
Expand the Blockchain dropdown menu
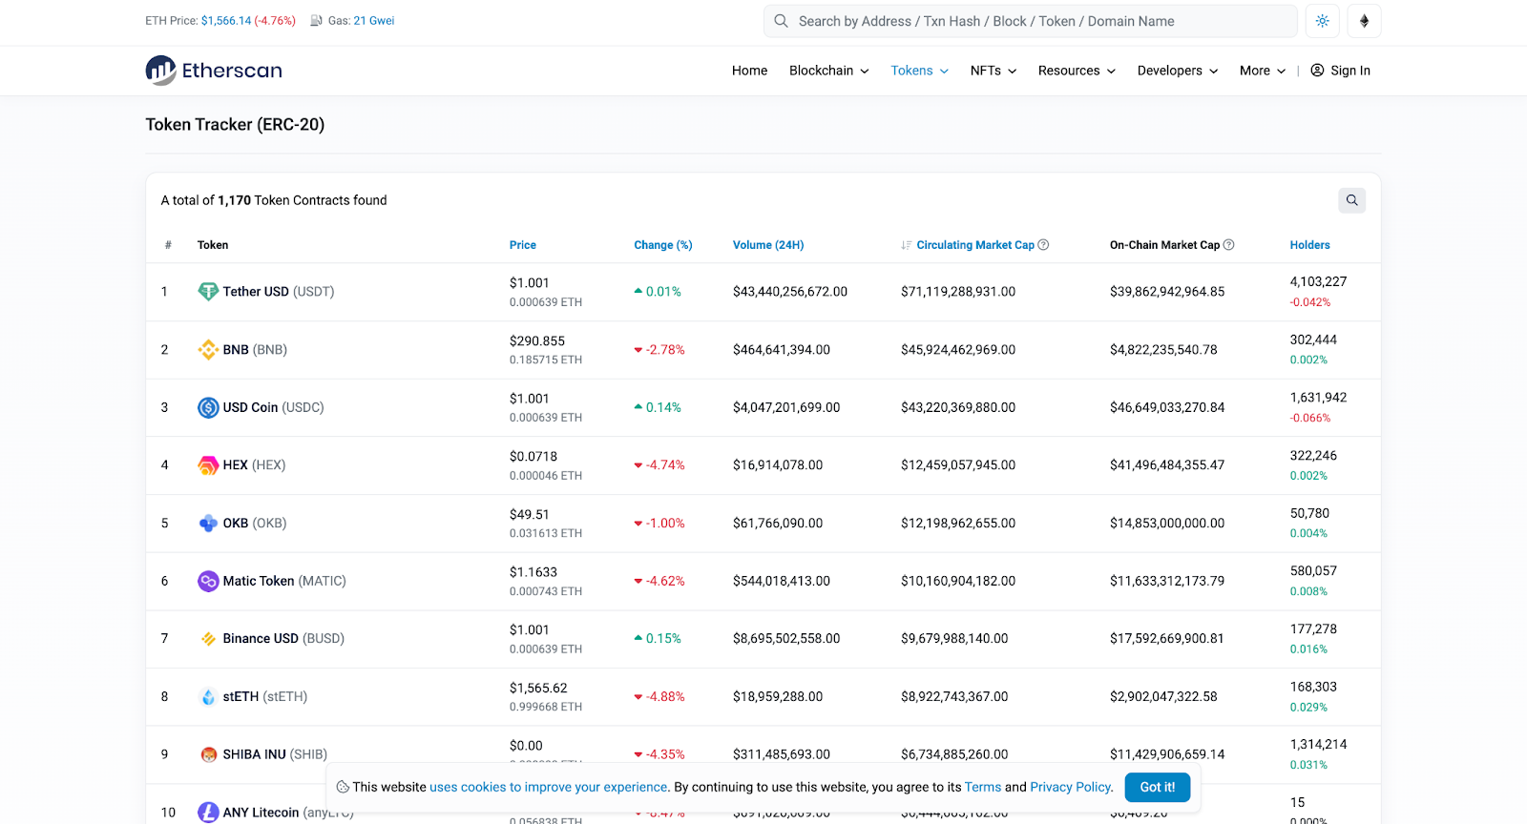click(828, 71)
